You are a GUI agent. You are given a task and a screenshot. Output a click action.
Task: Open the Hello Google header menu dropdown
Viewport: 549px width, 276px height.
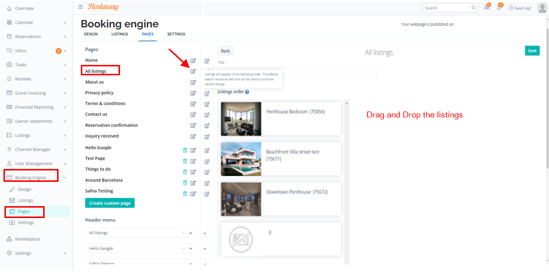[190, 248]
